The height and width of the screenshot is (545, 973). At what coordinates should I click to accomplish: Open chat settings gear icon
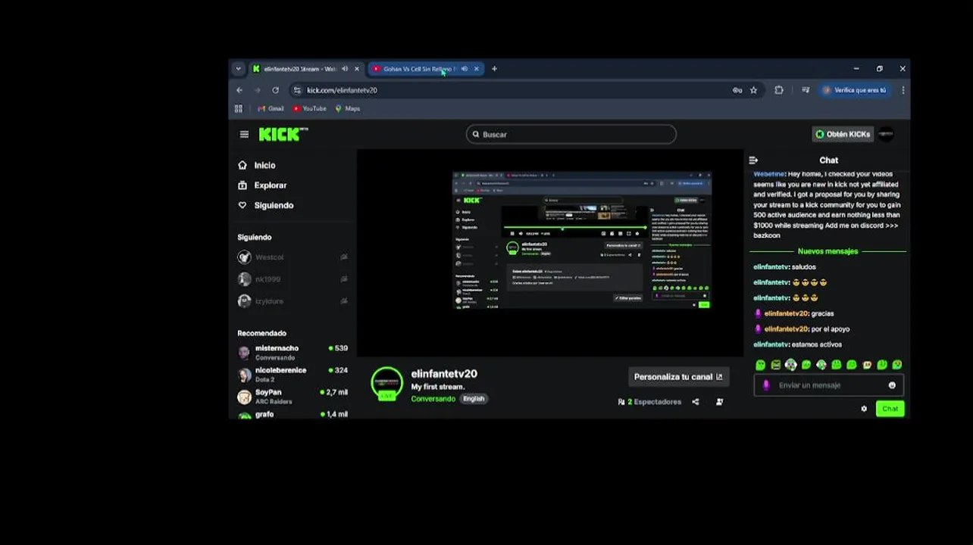click(864, 409)
